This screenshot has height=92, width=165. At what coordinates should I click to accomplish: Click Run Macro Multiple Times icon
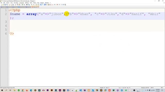tap(63, 5)
